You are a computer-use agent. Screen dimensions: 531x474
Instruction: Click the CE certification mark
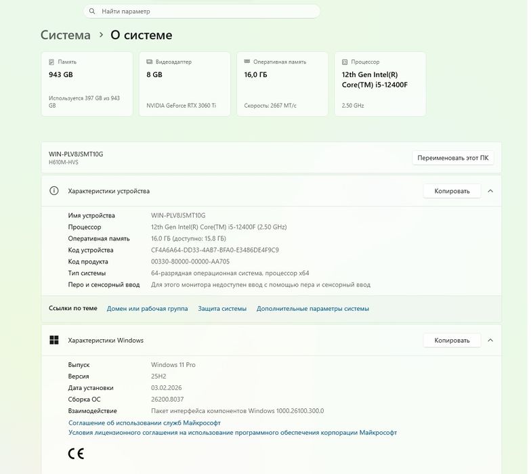[x=76, y=454]
